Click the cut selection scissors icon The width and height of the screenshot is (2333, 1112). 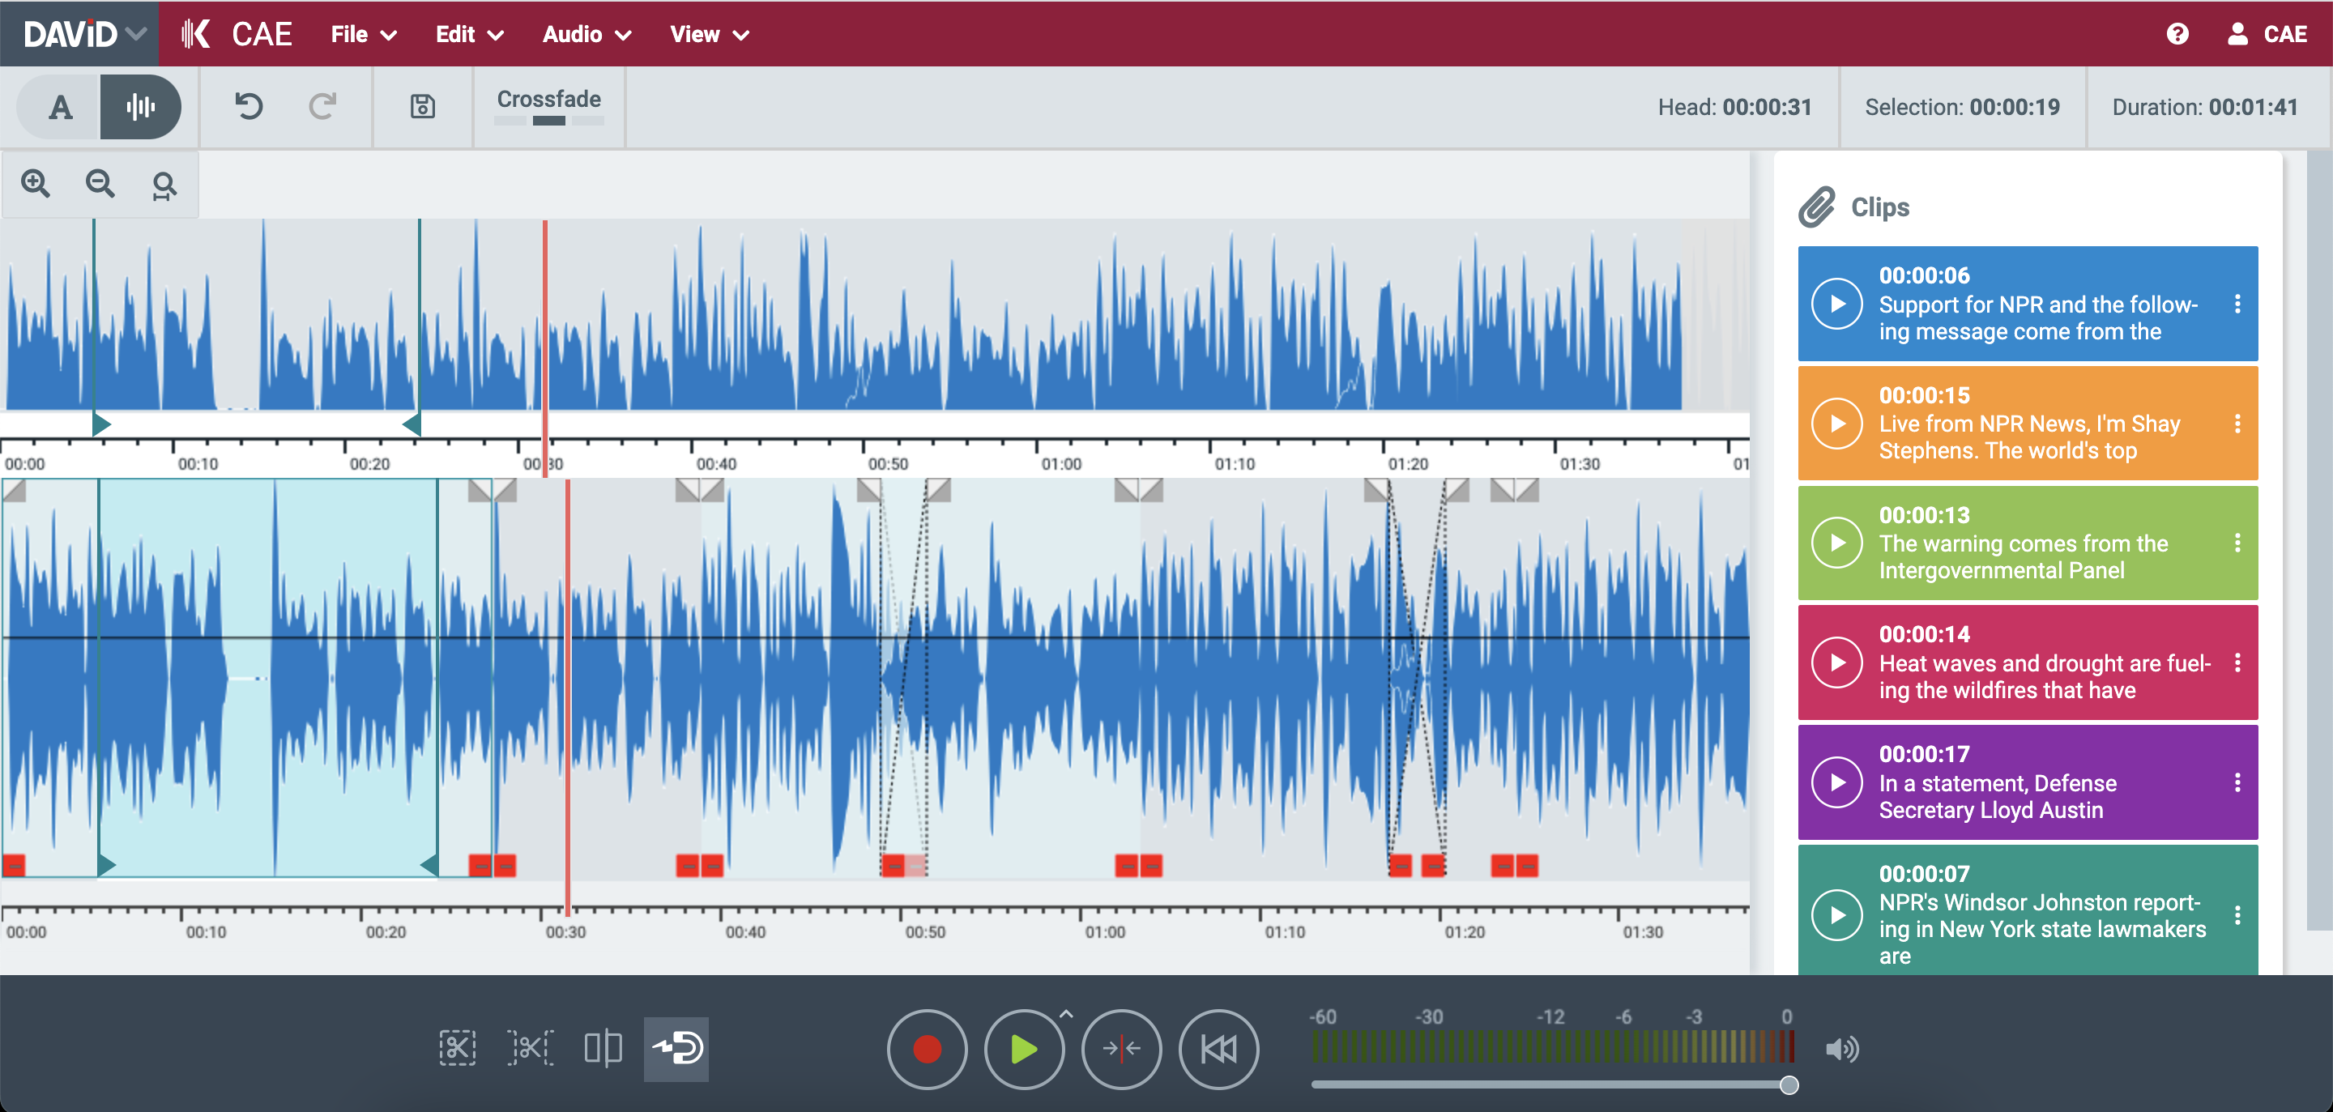pos(456,1048)
